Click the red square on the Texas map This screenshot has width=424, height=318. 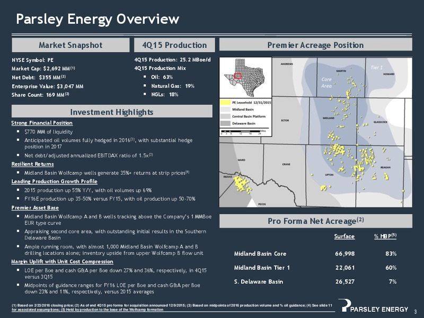point(237,76)
